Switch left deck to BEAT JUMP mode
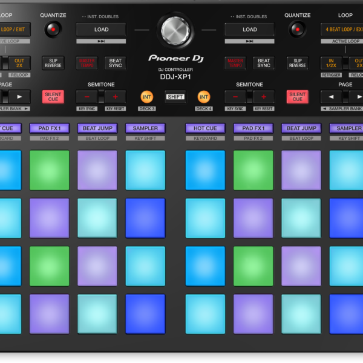This screenshot has height=363, width=363. [97, 128]
